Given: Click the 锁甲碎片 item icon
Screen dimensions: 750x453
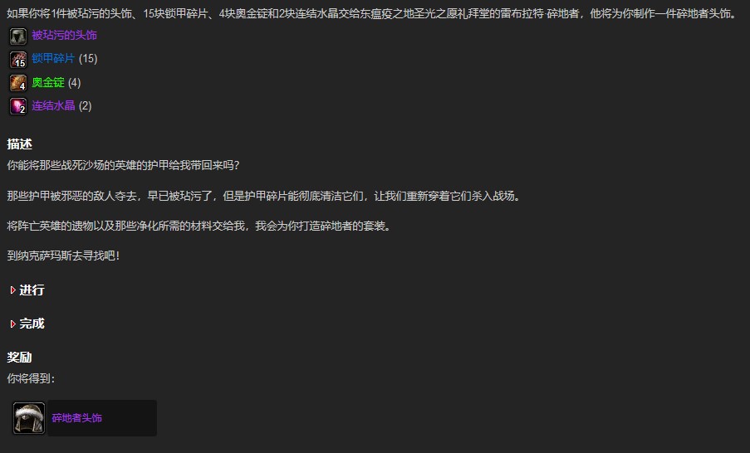Looking at the screenshot, I should [x=18, y=60].
